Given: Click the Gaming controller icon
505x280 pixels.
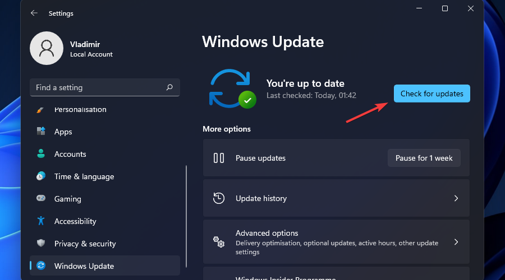Looking at the screenshot, I should [x=41, y=198].
